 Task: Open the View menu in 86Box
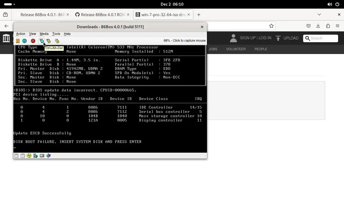tap(33, 34)
